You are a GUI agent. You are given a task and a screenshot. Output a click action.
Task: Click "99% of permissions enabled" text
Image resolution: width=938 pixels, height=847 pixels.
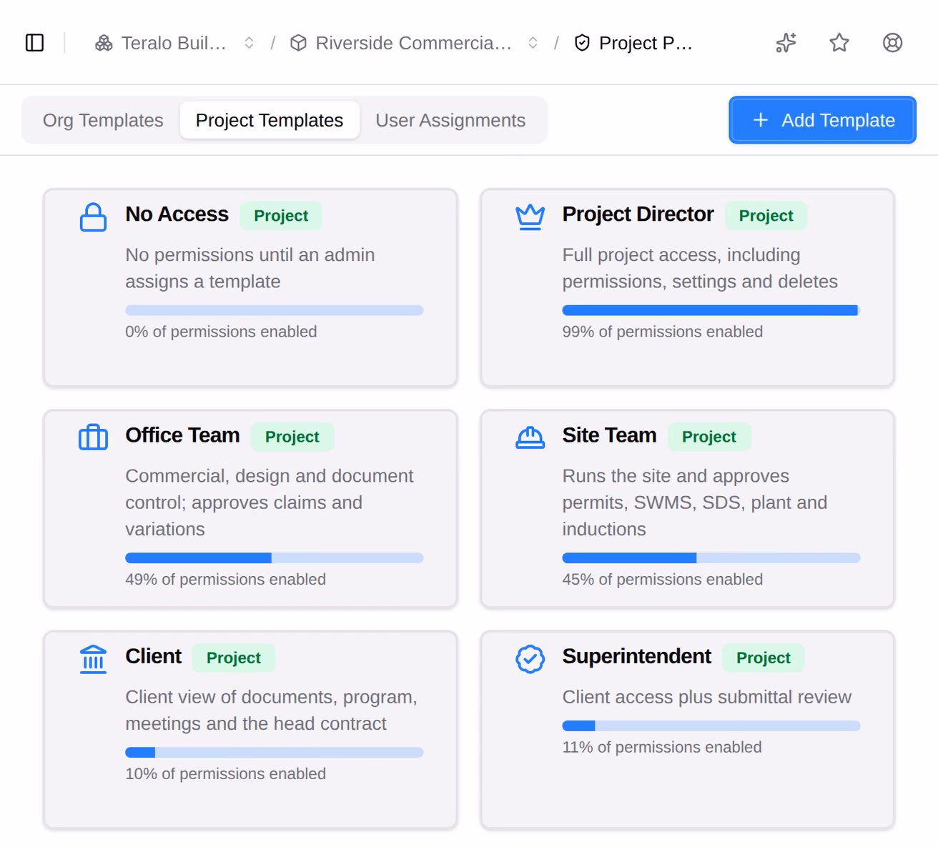[662, 332]
